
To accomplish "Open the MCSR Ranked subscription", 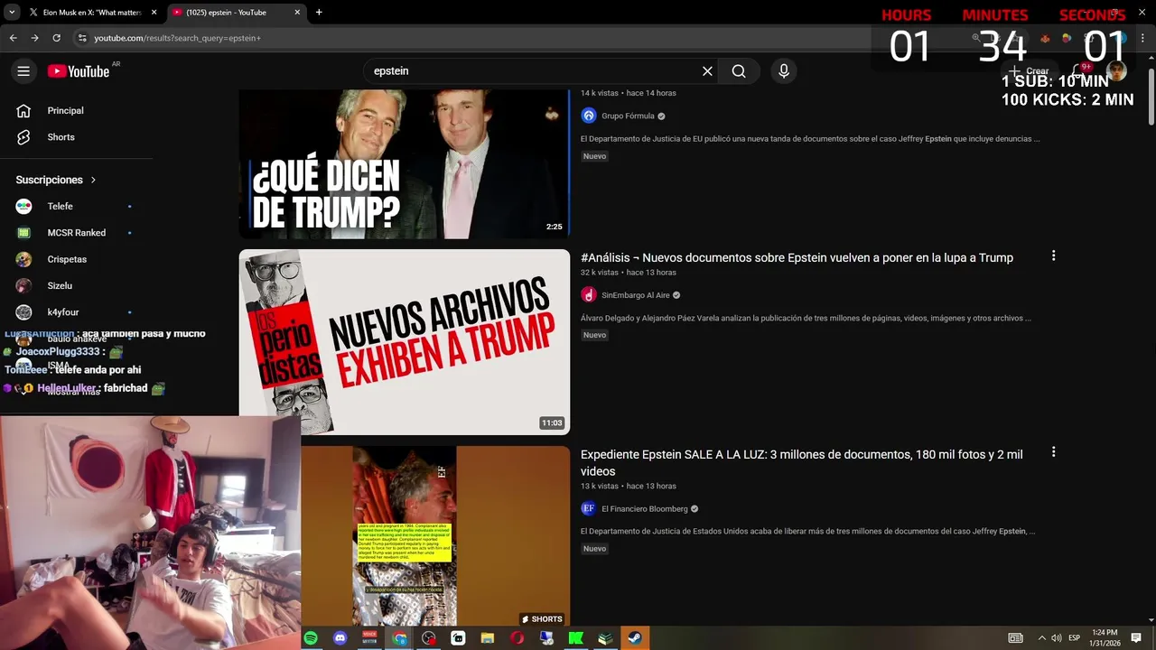I will point(77,233).
